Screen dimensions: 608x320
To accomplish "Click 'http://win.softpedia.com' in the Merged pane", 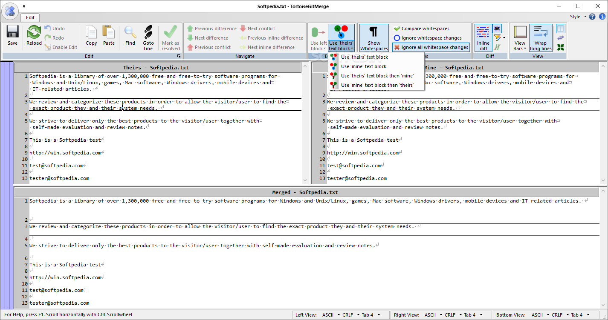I will pos(65,277).
